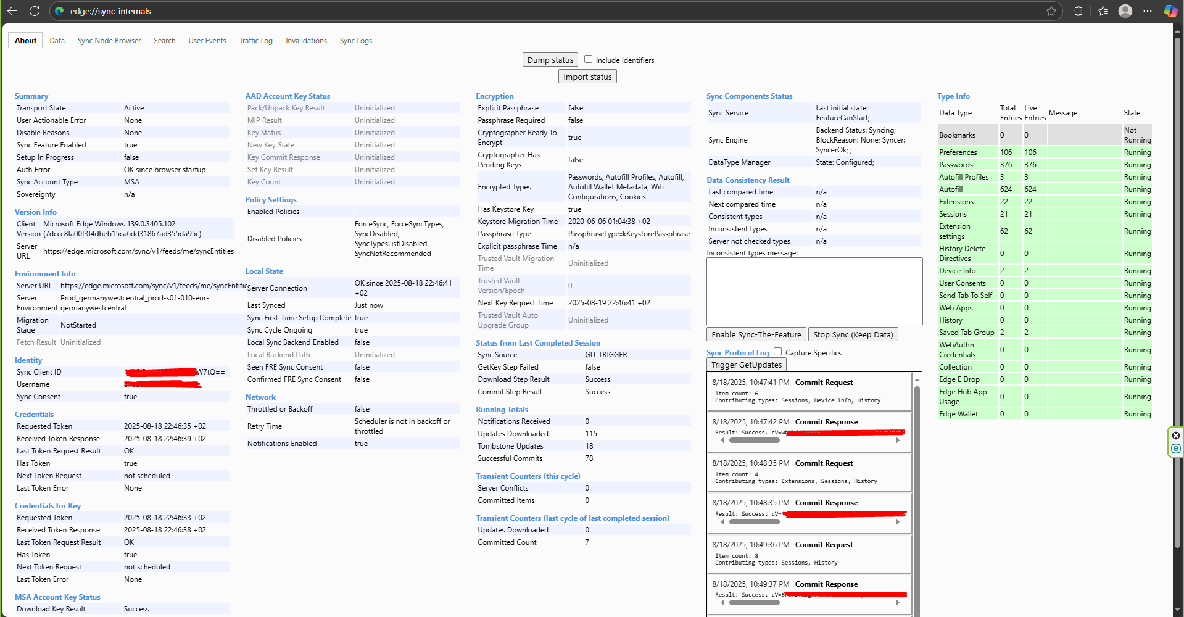Screen dimensions: 1184x617
Task: Open the User Events tab
Action: pyautogui.click(x=207, y=41)
